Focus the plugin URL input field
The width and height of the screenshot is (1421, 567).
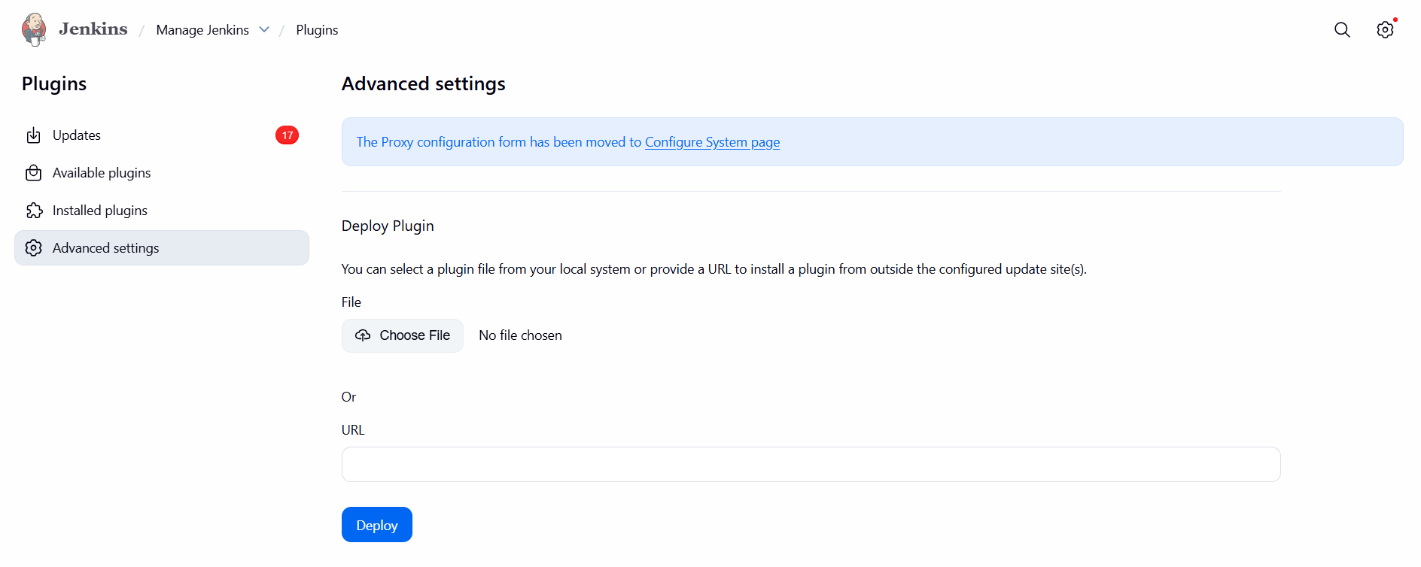(x=811, y=465)
